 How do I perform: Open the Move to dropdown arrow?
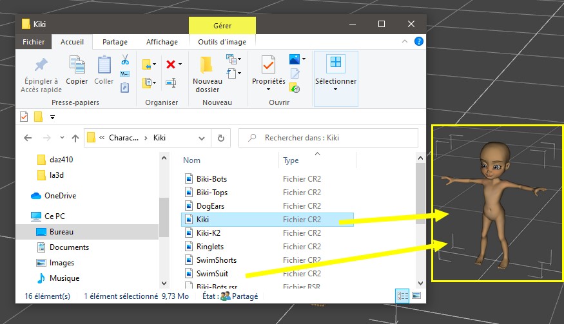click(154, 64)
